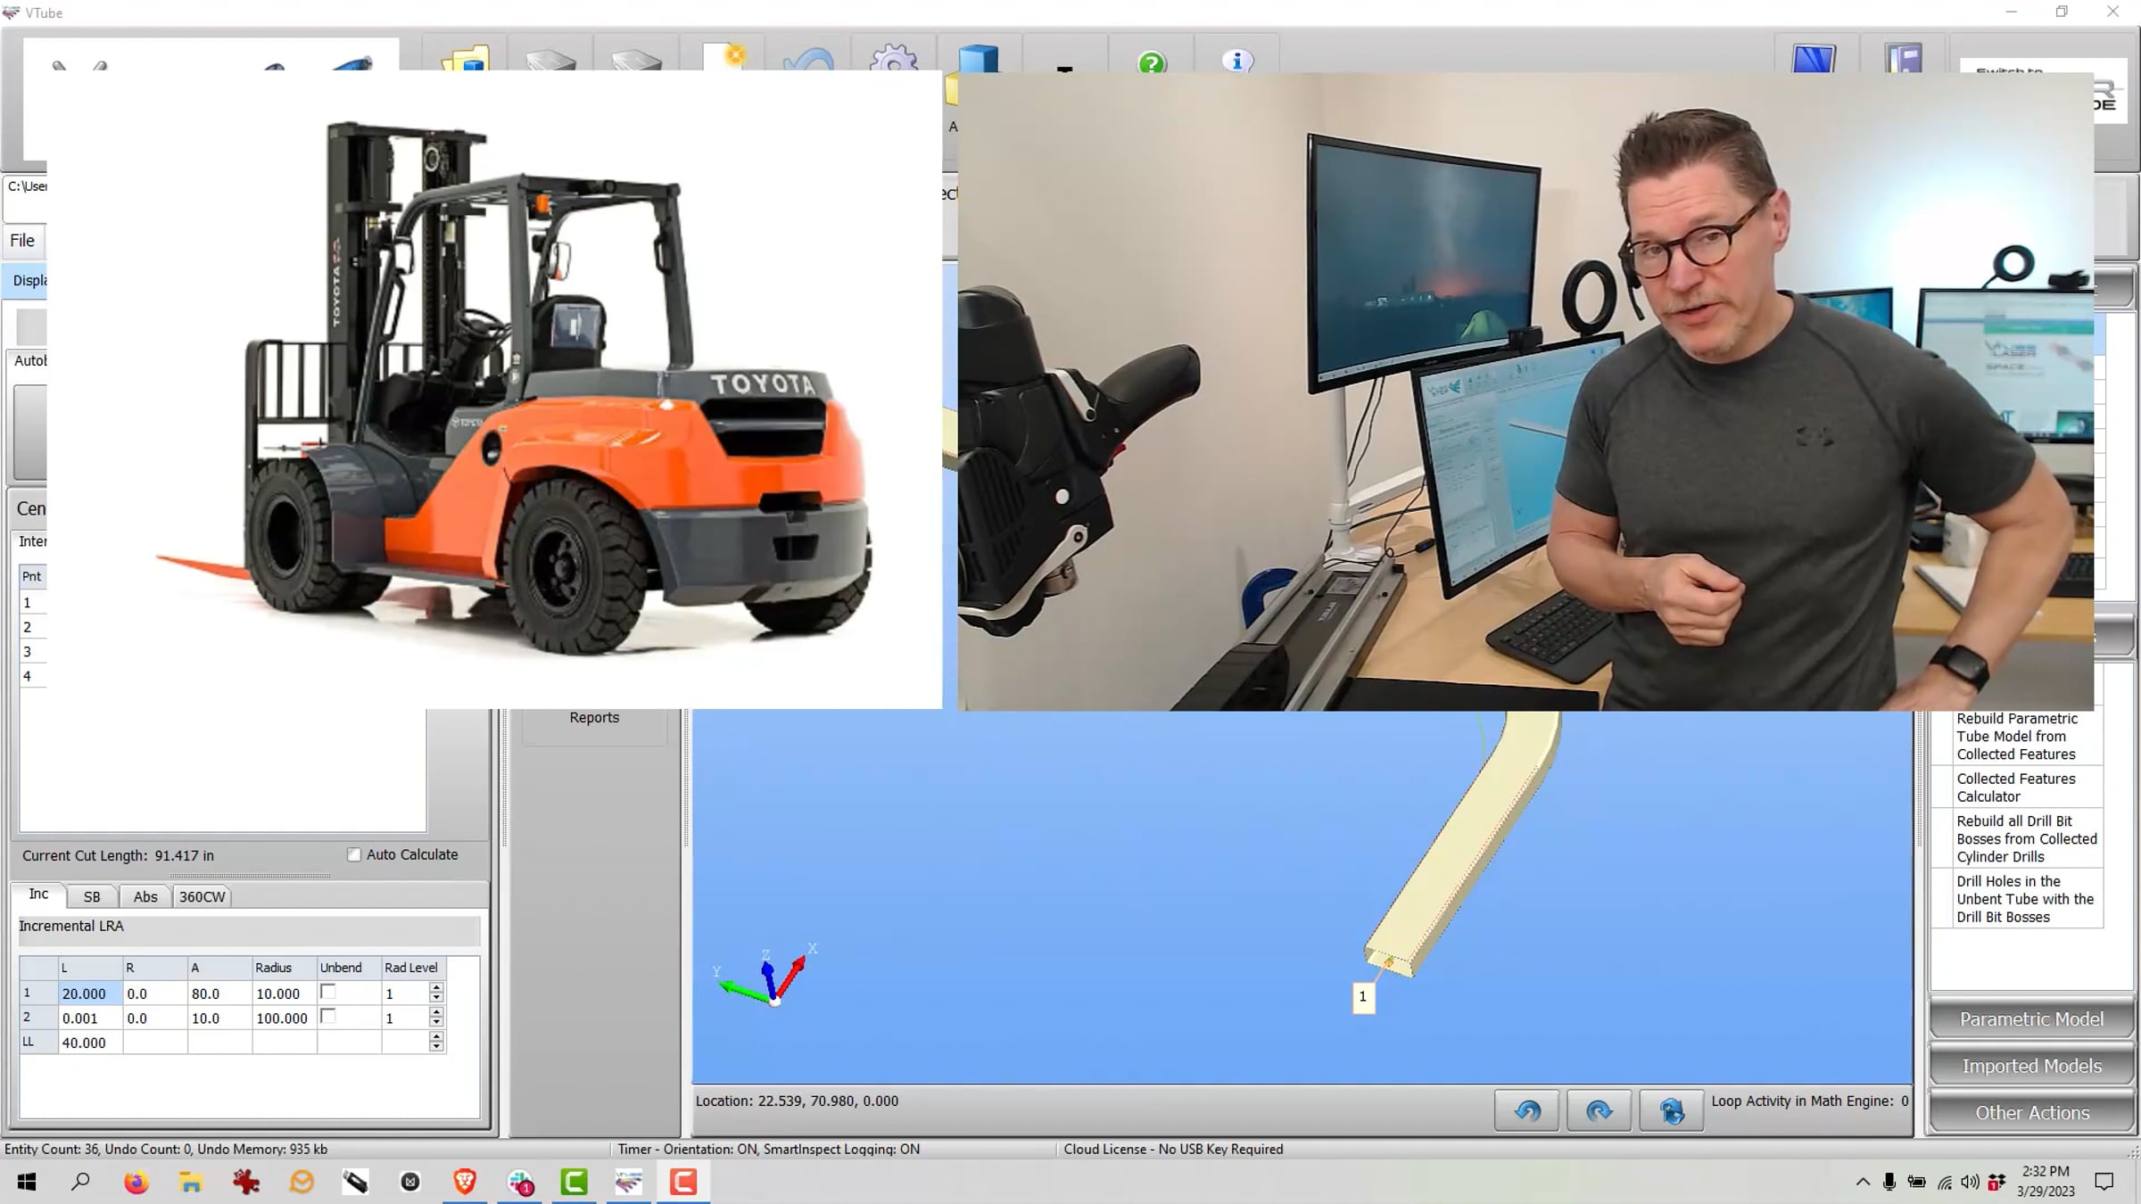Increase Rad Level for row 1
Screen dimensions: 2141x1204
coord(435,987)
